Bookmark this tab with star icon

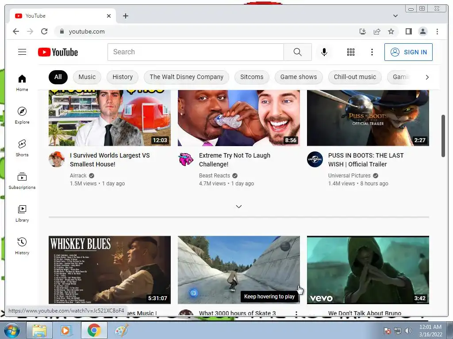coord(391,31)
